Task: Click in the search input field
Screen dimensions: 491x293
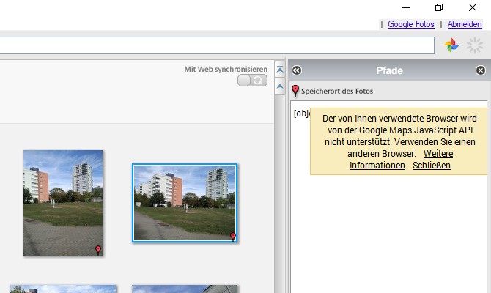Action: (217, 45)
